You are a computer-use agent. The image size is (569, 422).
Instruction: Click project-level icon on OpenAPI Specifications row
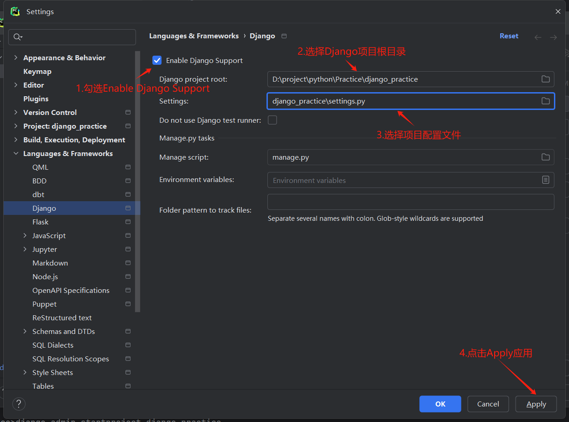pyautogui.click(x=128, y=290)
